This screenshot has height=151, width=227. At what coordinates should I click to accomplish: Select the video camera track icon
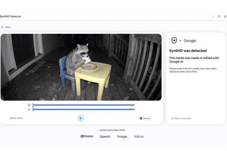click(29, 105)
